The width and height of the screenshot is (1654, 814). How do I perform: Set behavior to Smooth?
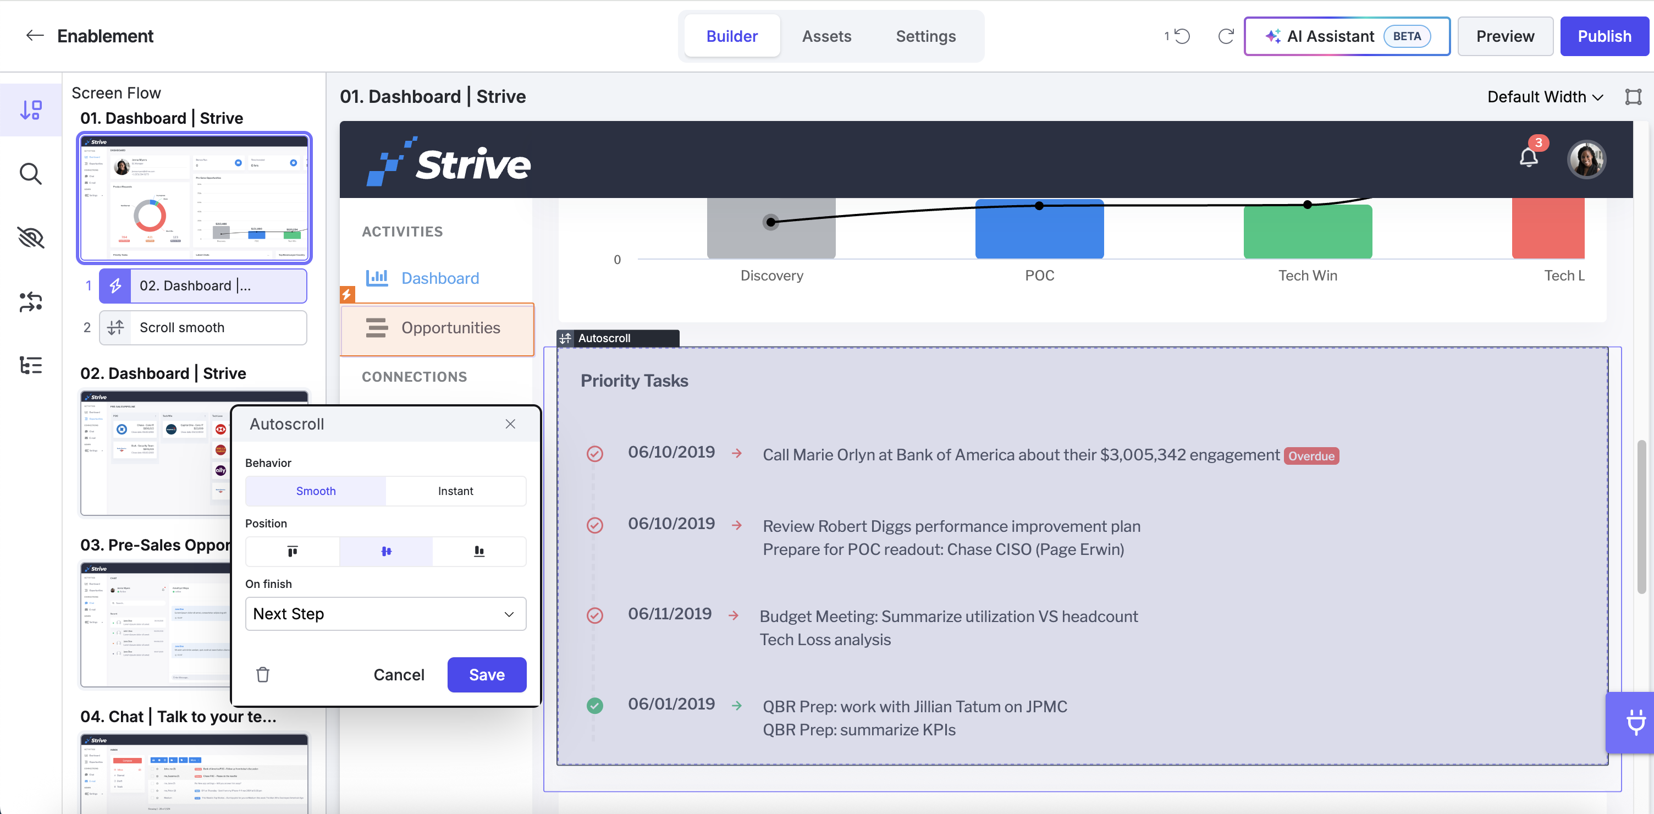tap(316, 492)
